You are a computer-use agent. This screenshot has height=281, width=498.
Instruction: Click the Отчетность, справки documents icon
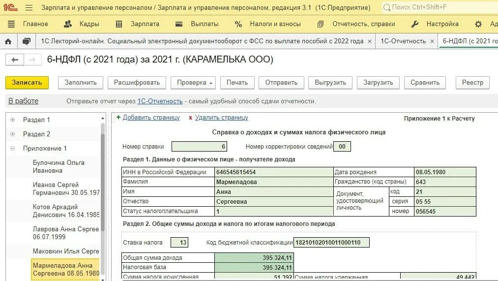(320, 24)
